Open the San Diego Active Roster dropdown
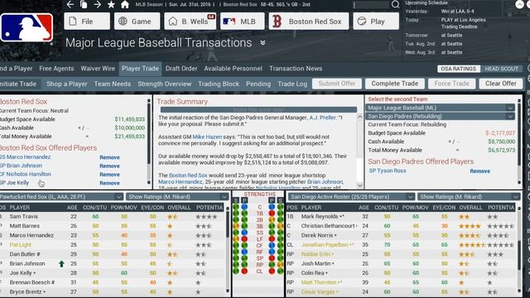Screen dimensions: 530x298 click(x=351, y=197)
